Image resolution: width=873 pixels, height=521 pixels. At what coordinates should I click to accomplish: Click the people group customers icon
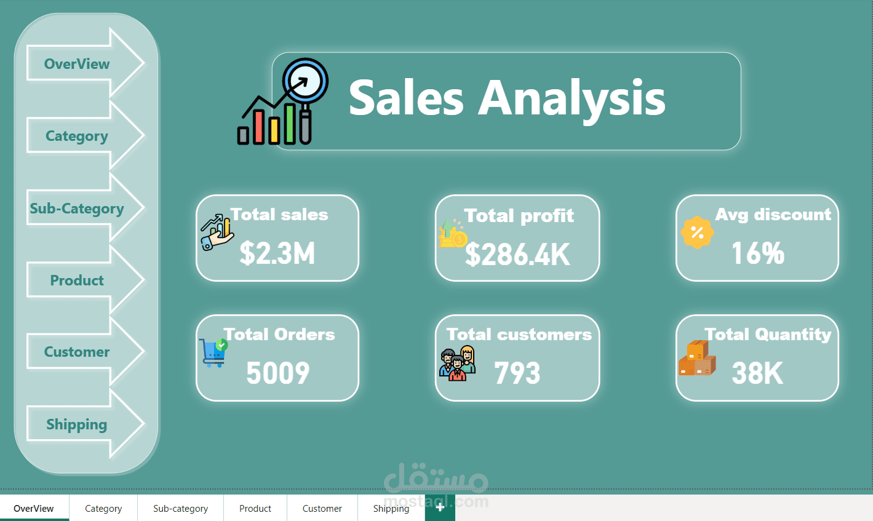457,364
